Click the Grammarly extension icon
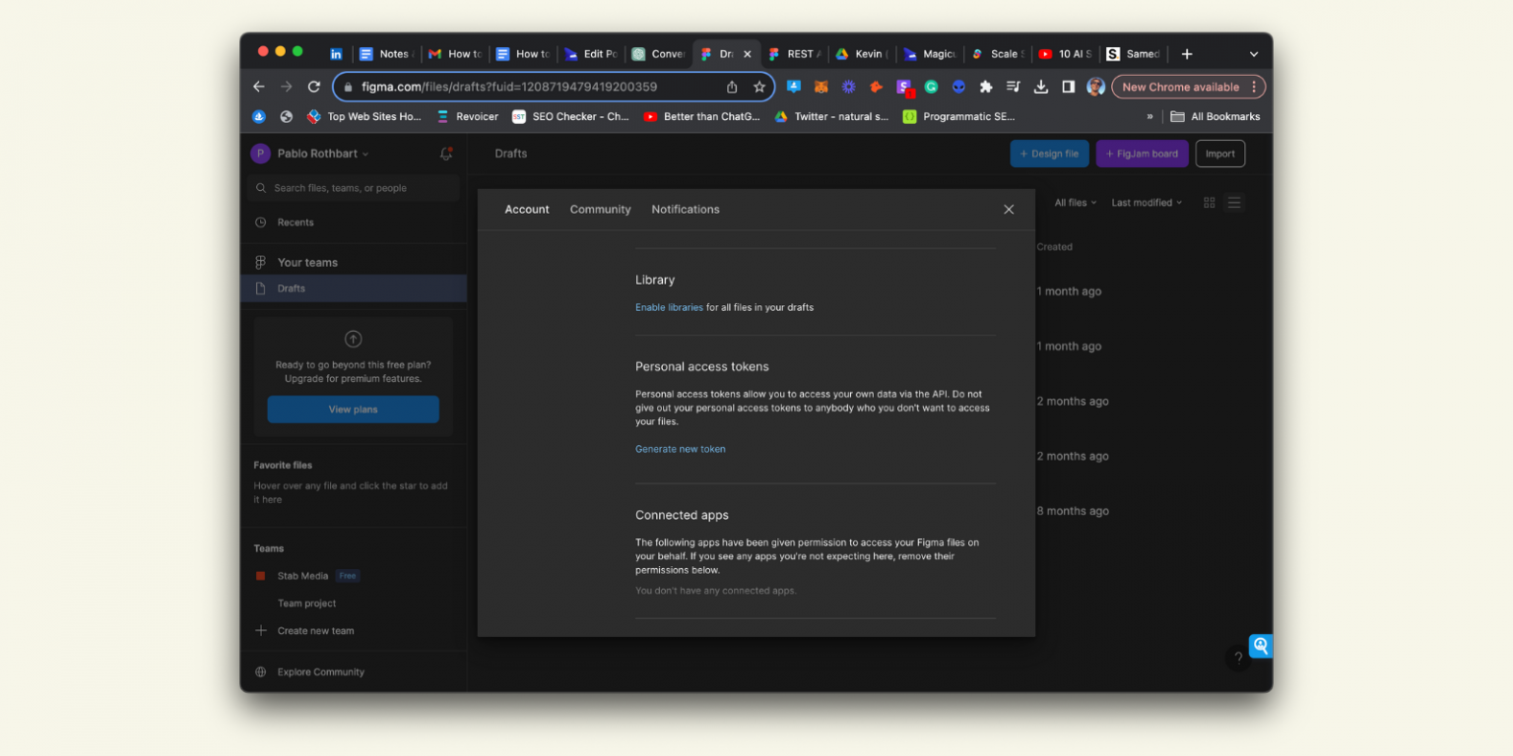The height and width of the screenshot is (756, 1513). tap(931, 87)
